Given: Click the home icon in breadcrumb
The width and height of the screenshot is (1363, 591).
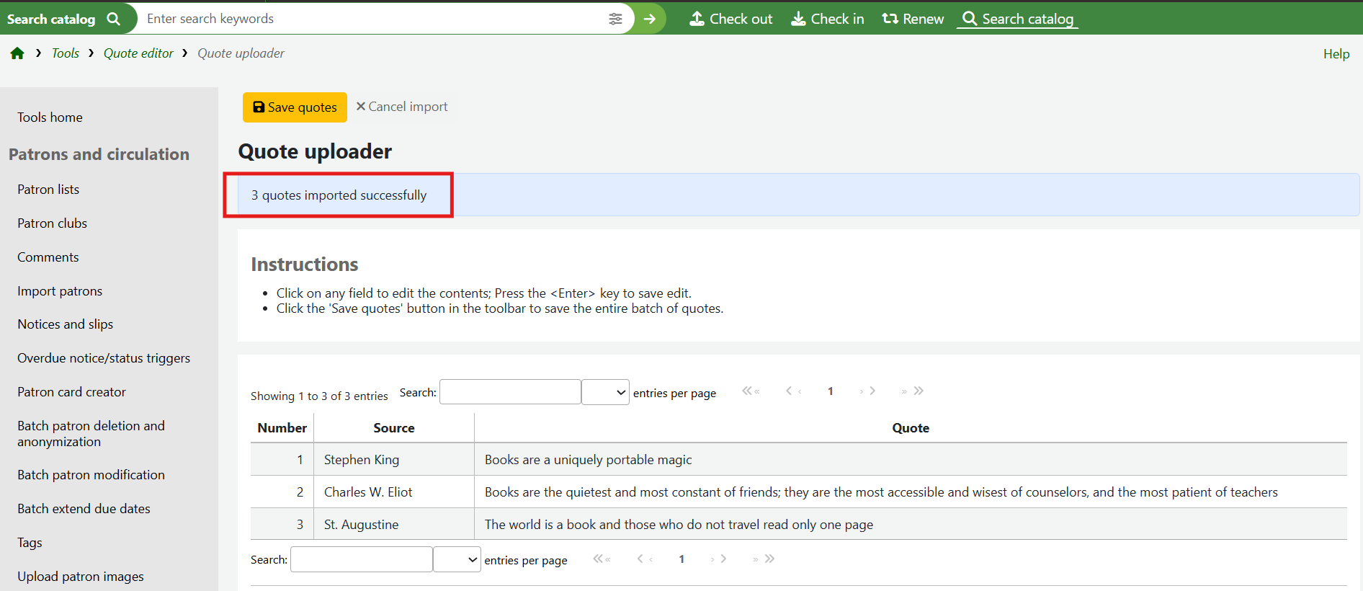Looking at the screenshot, I should point(17,53).
